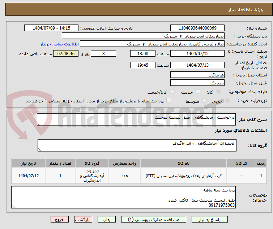
Task: Select the خدمت radio button
Action: click(x=198, y=92)
